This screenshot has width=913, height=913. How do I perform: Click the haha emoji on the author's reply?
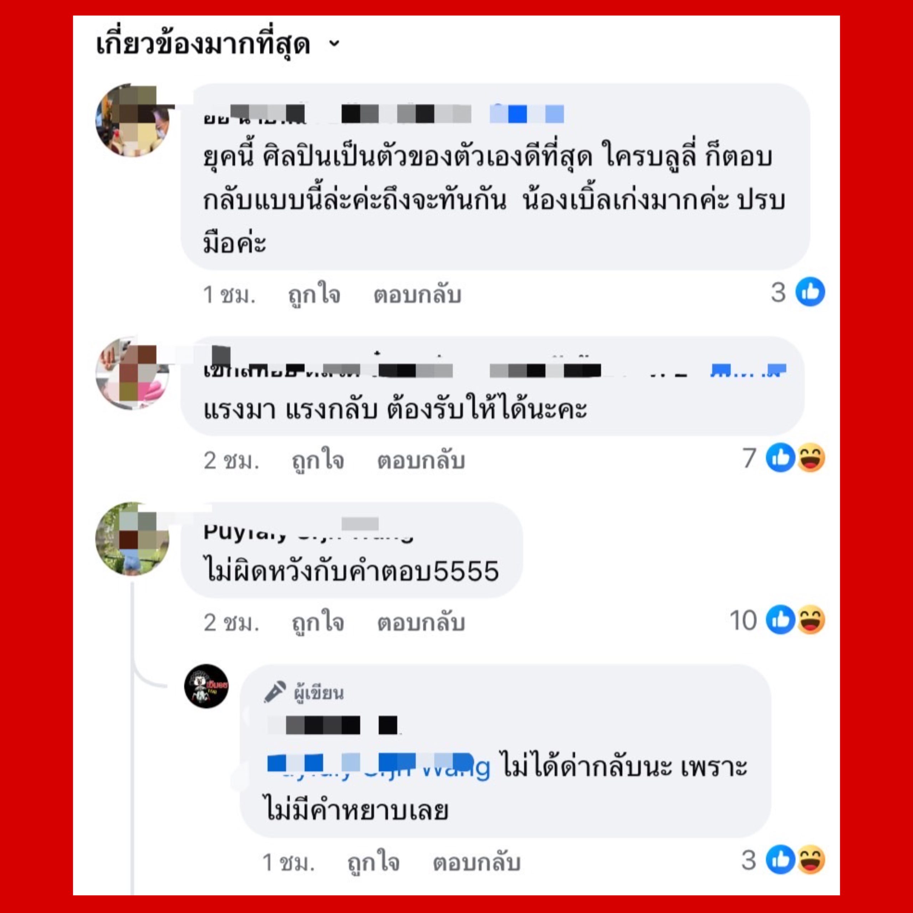click(811, 860)
